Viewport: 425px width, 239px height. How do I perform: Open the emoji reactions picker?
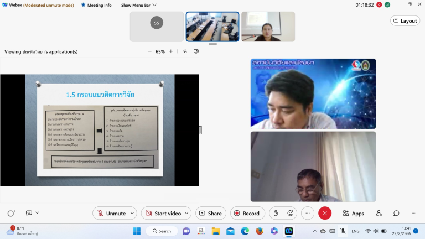(x=291, y=214)
